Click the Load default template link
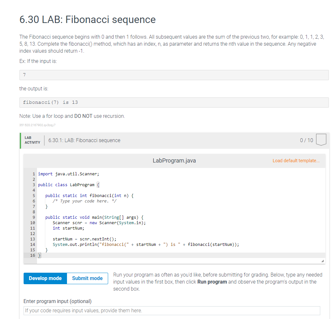Image resolution: width=333 pixels, height=319 pixels. [296, 161]
